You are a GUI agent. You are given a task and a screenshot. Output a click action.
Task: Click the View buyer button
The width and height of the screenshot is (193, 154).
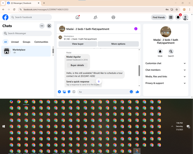point(78,44)
